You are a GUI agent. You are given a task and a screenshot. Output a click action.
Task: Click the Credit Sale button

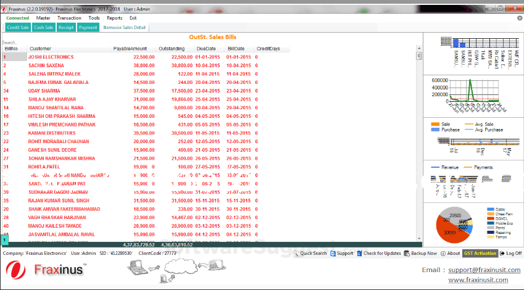pyautogui.click(x=18, y=27)
